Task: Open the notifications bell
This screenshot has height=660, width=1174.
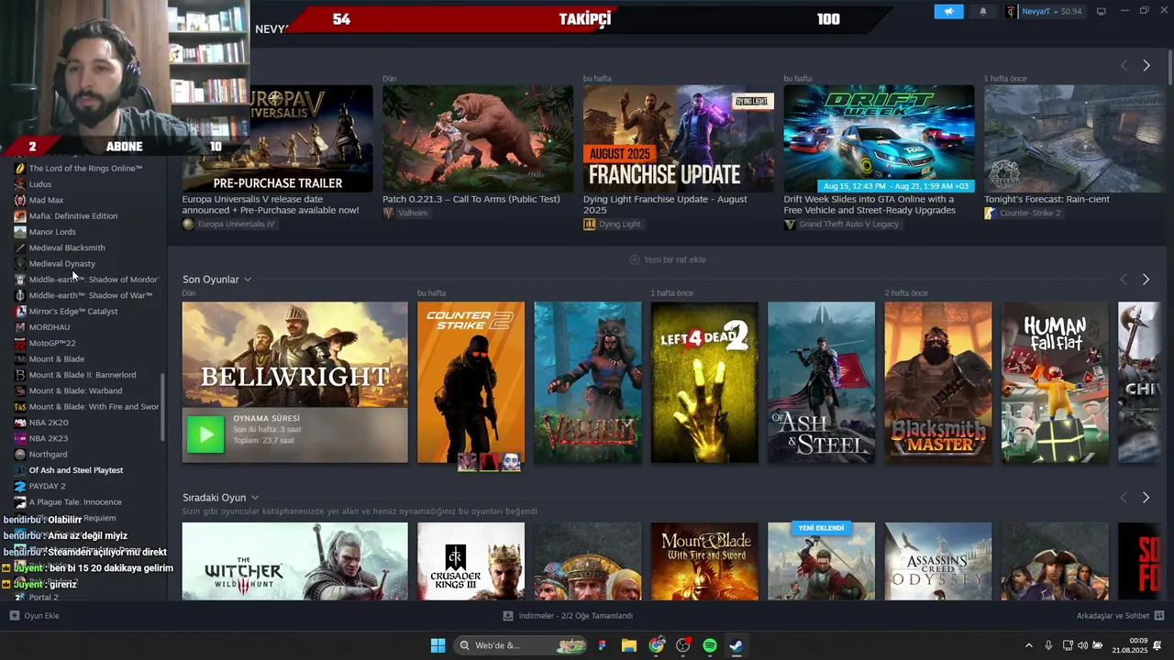Action: point(983,11)
